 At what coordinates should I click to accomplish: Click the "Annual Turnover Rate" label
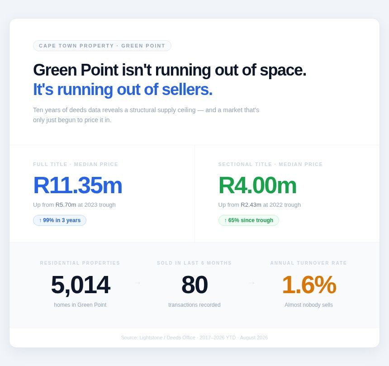(x=308, y=263)
